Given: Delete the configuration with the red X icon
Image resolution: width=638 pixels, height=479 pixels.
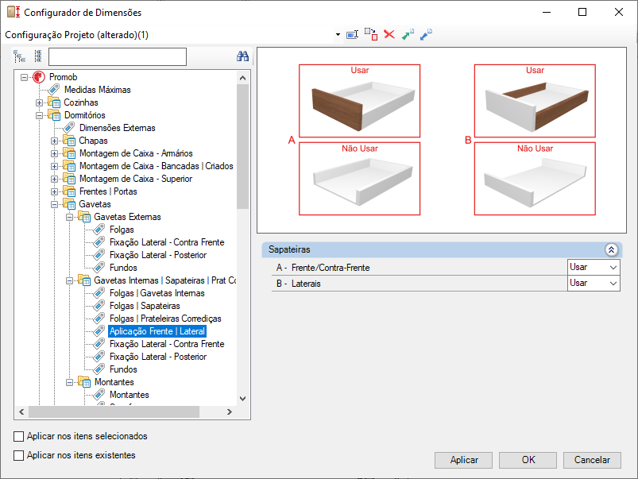Looking at the screenshot, I should point(389,35).
